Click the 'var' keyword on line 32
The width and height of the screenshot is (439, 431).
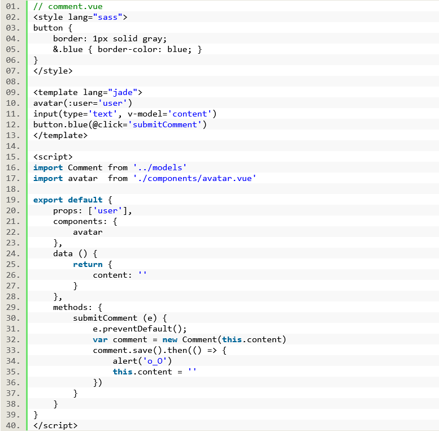(x=100, y=339)
